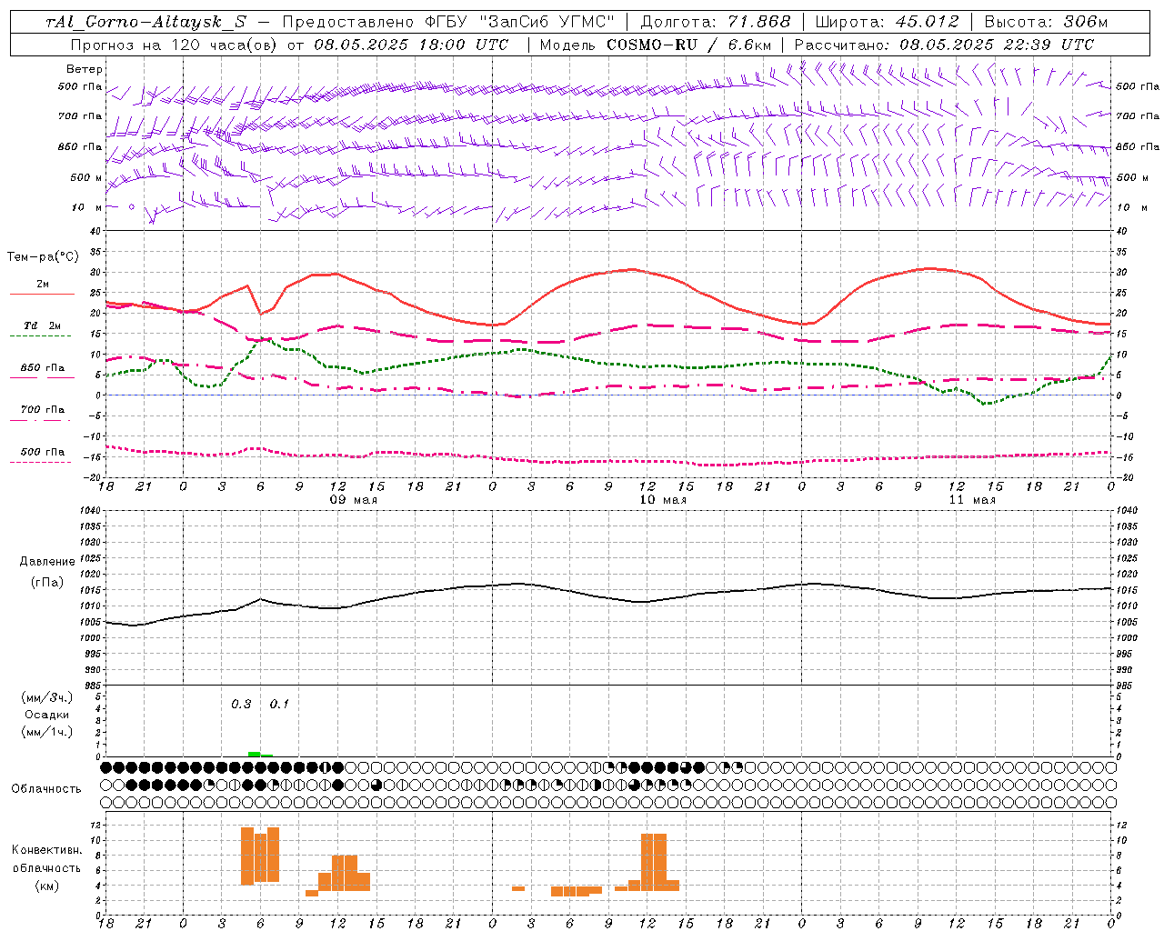Viewport: 1164px width, 931px height.
Task: Click the Осадки precipitation label
Action: 46,715
